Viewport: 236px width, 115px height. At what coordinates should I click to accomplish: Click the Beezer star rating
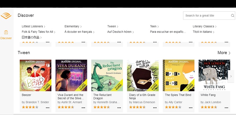(x=30, y=107)
